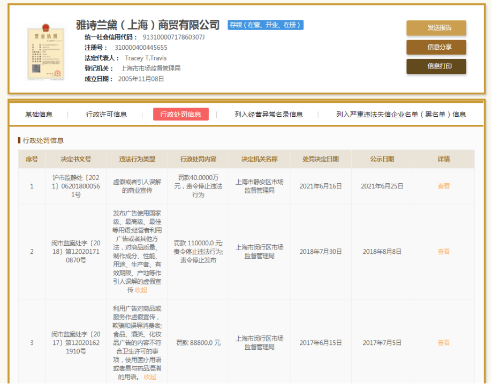Click the 决定书文号 column header

75,159
